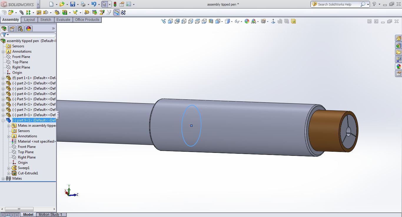The image size is (402, 217).
Task: Print the document with the printer icon
Action: [83, 4]
